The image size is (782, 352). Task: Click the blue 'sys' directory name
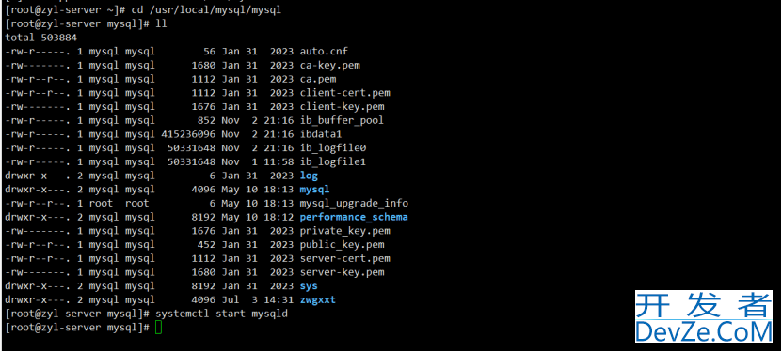[309, 286]
